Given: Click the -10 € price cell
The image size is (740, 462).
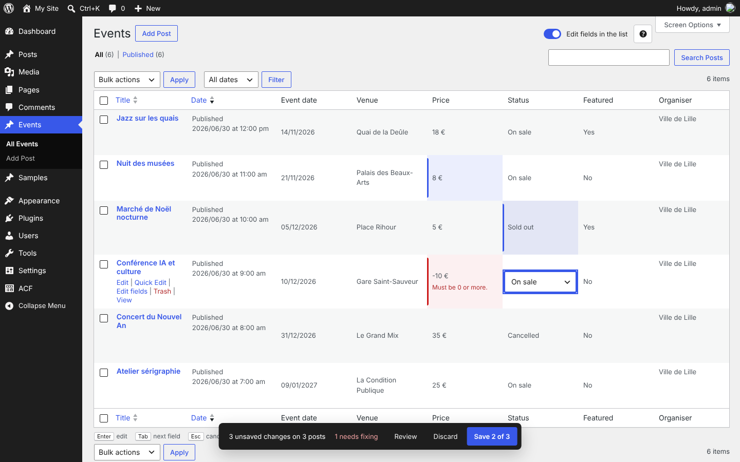Looking at the screenshot, I should (465, 282).
